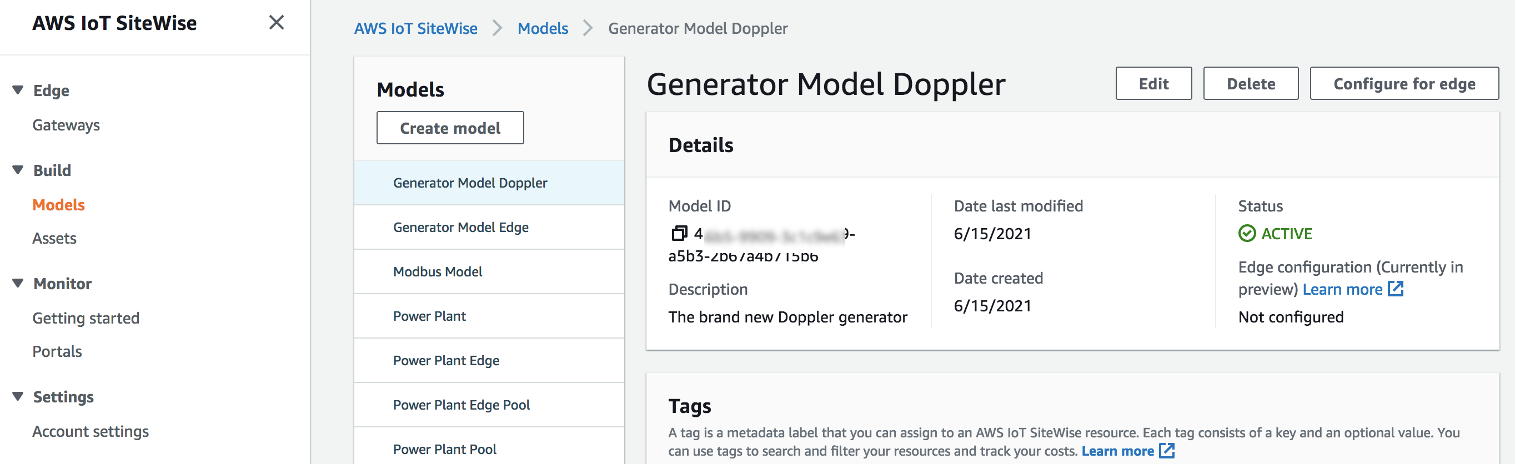
Task: Click the 'Not configured' edge configuration value
Action: pos(1291,317)
